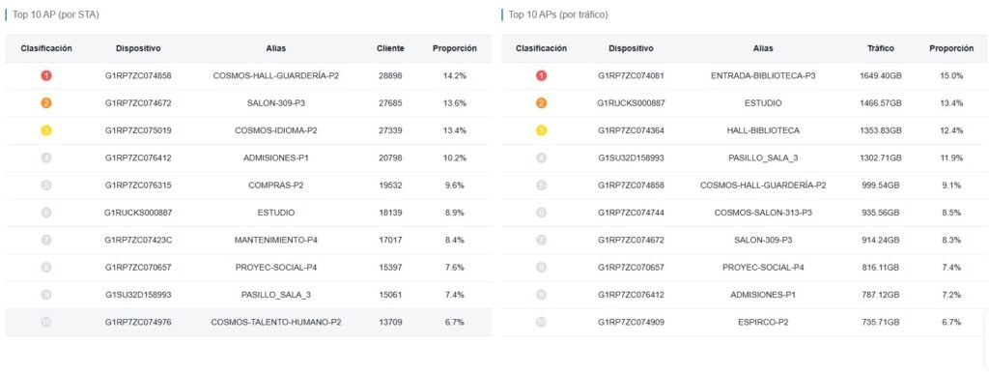Click red rank 1 badge in traffic table
Screen dimensions: 989x372
coord(541,75)
